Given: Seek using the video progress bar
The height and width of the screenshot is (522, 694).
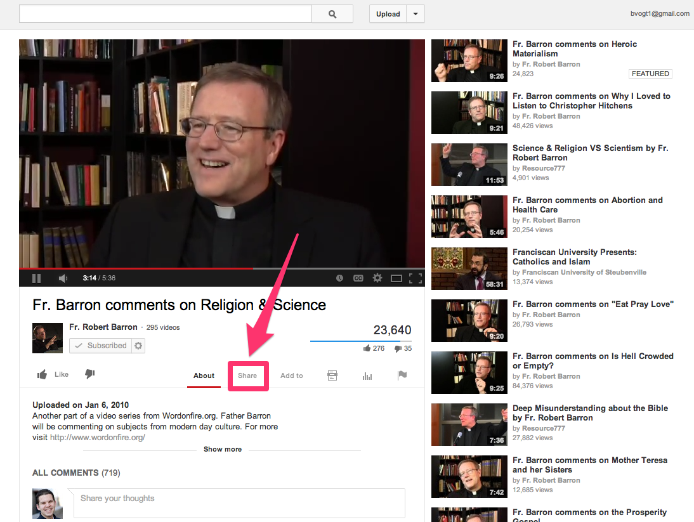Looking at the screenshot, I should 222,268.
